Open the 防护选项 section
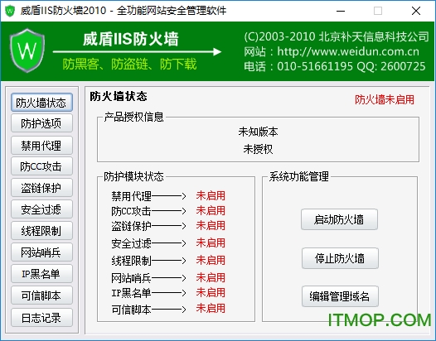436x341 pixels. click(41, 123)
